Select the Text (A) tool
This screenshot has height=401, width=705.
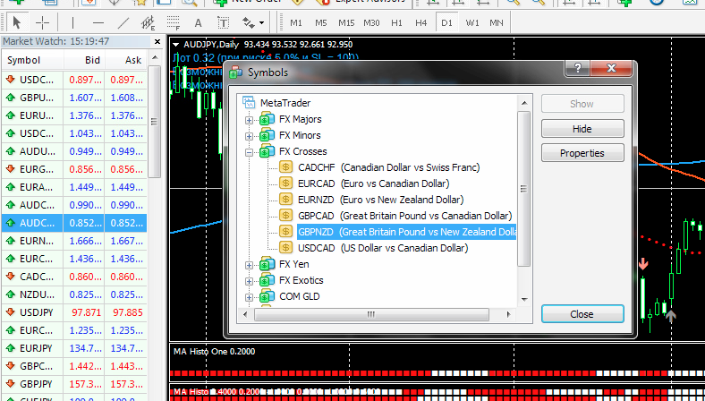[198, 22]
